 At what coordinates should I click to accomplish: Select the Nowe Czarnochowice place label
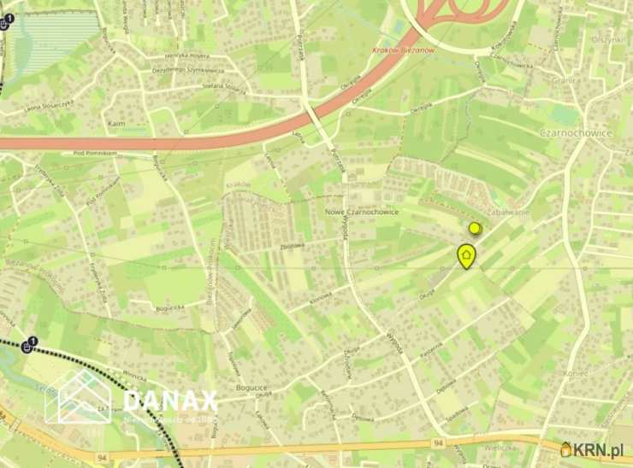click(x=362, y=212)
